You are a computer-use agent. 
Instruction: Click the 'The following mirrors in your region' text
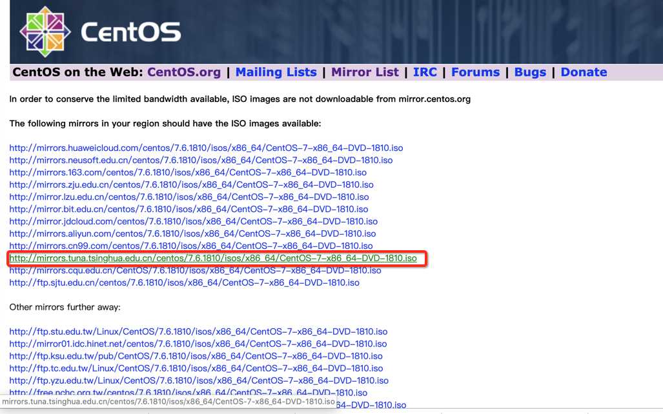pyautogui.click(x=165, y=124)
